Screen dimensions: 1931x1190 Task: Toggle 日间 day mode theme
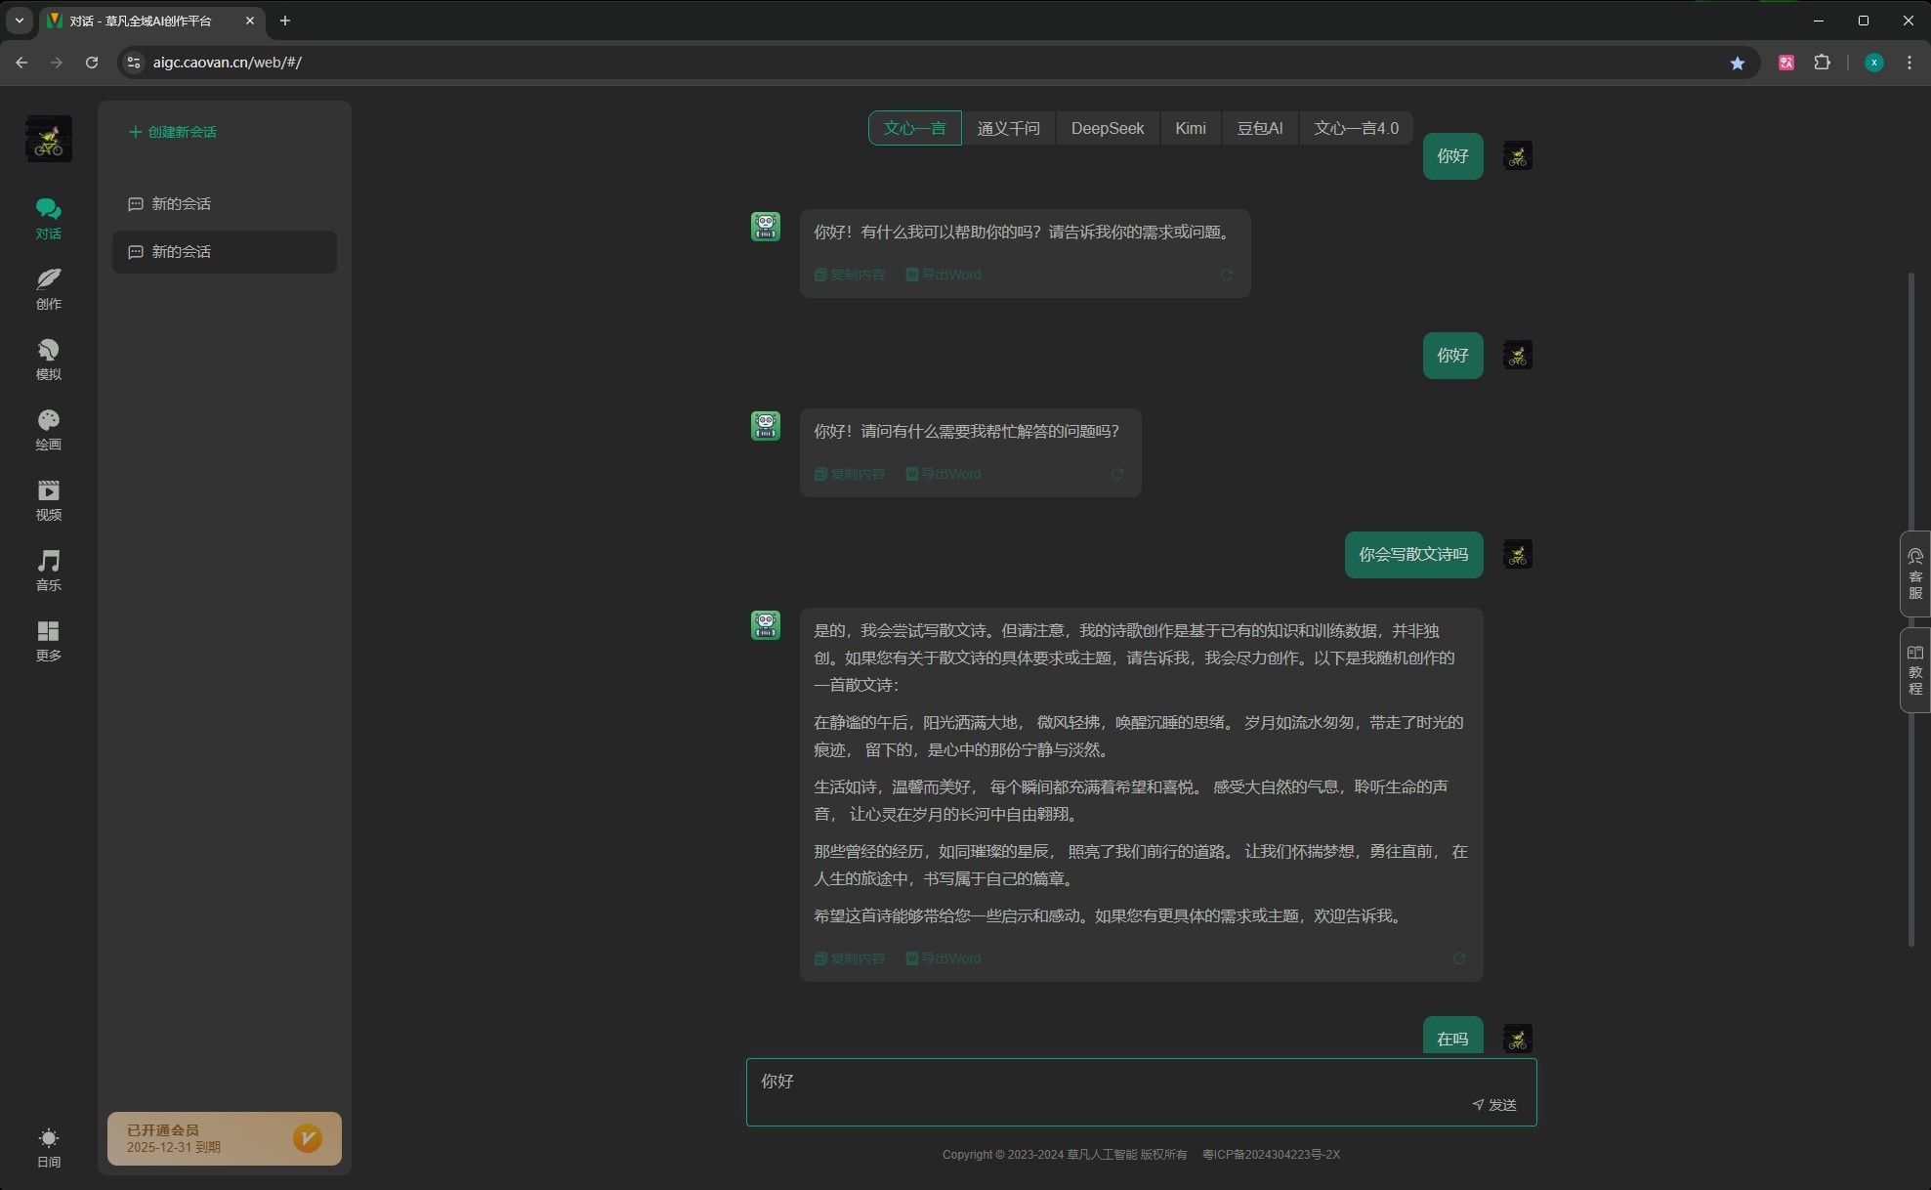coord(48,1148)
